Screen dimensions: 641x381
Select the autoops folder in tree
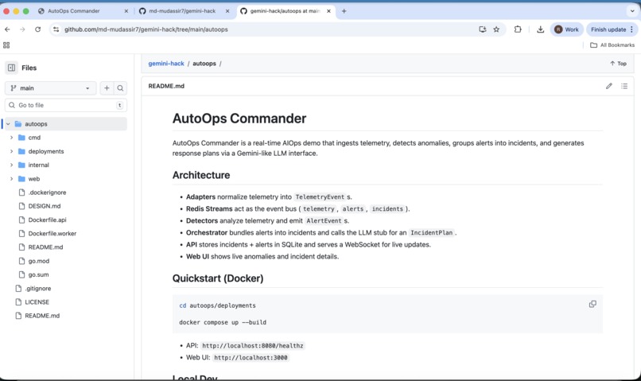36,124
